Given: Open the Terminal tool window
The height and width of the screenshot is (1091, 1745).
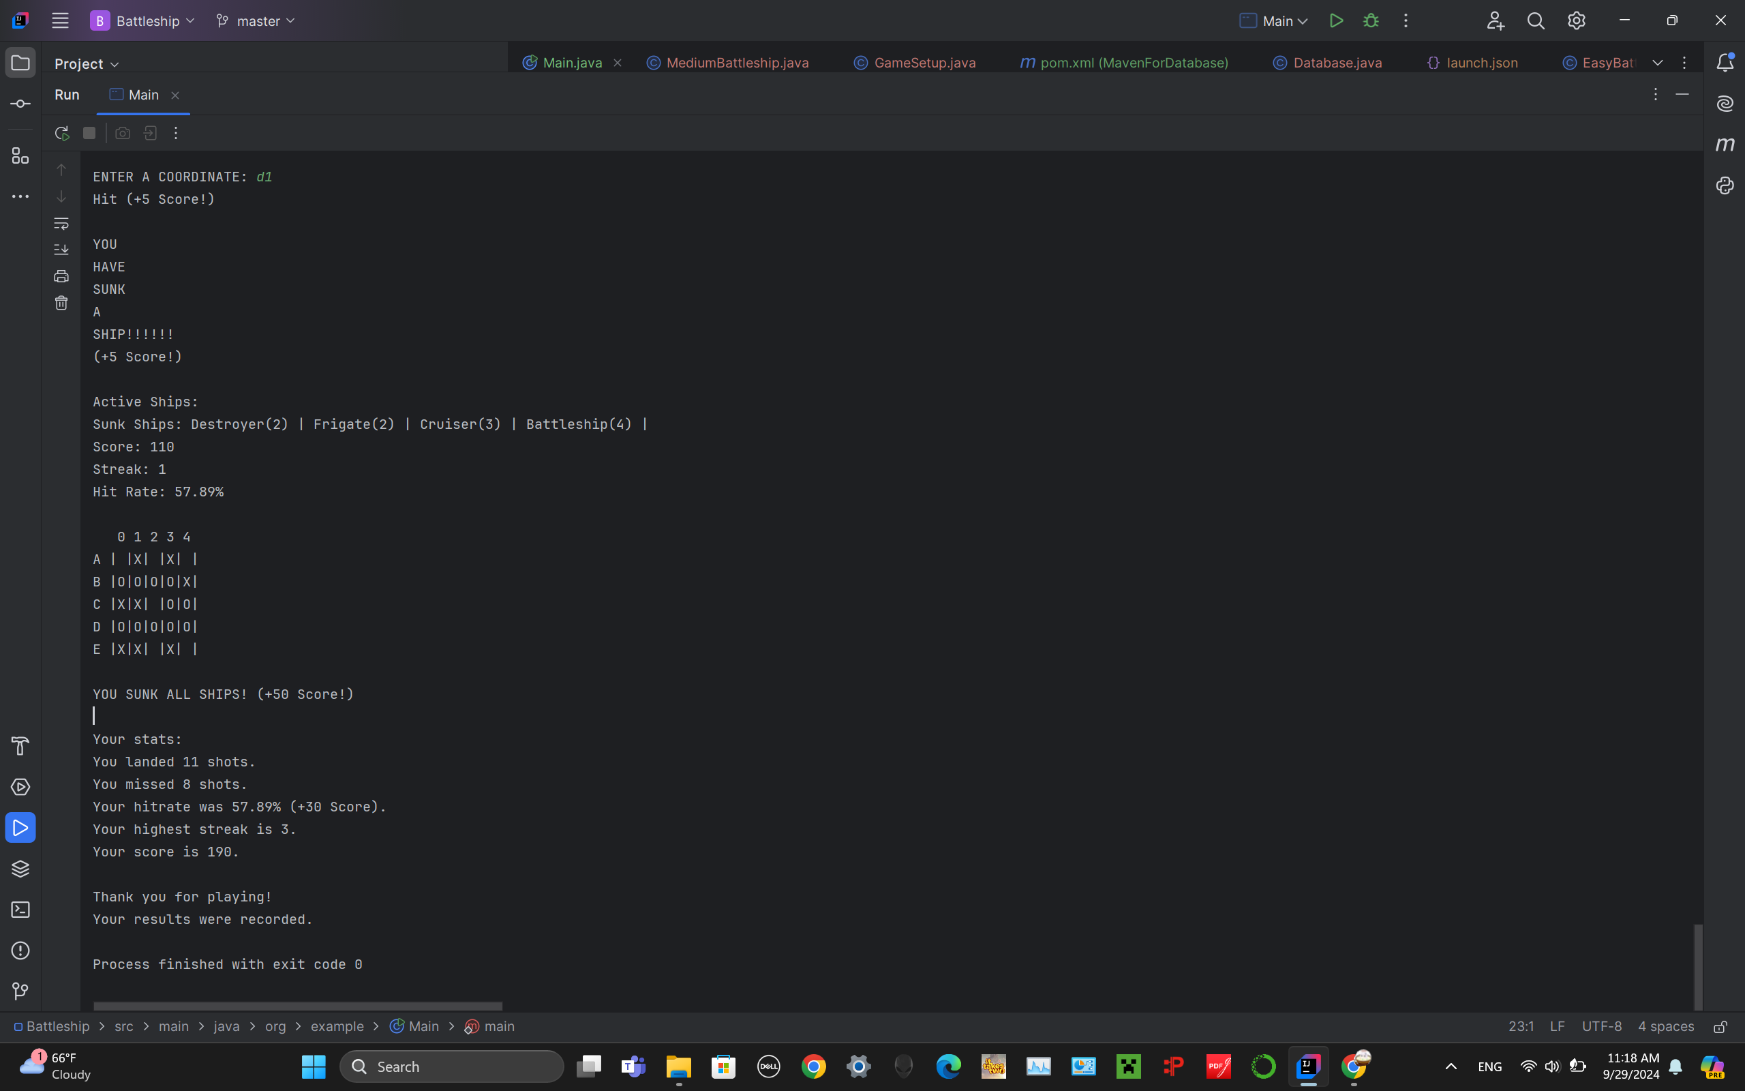Looking at the screenshot, I should point(20,910).
